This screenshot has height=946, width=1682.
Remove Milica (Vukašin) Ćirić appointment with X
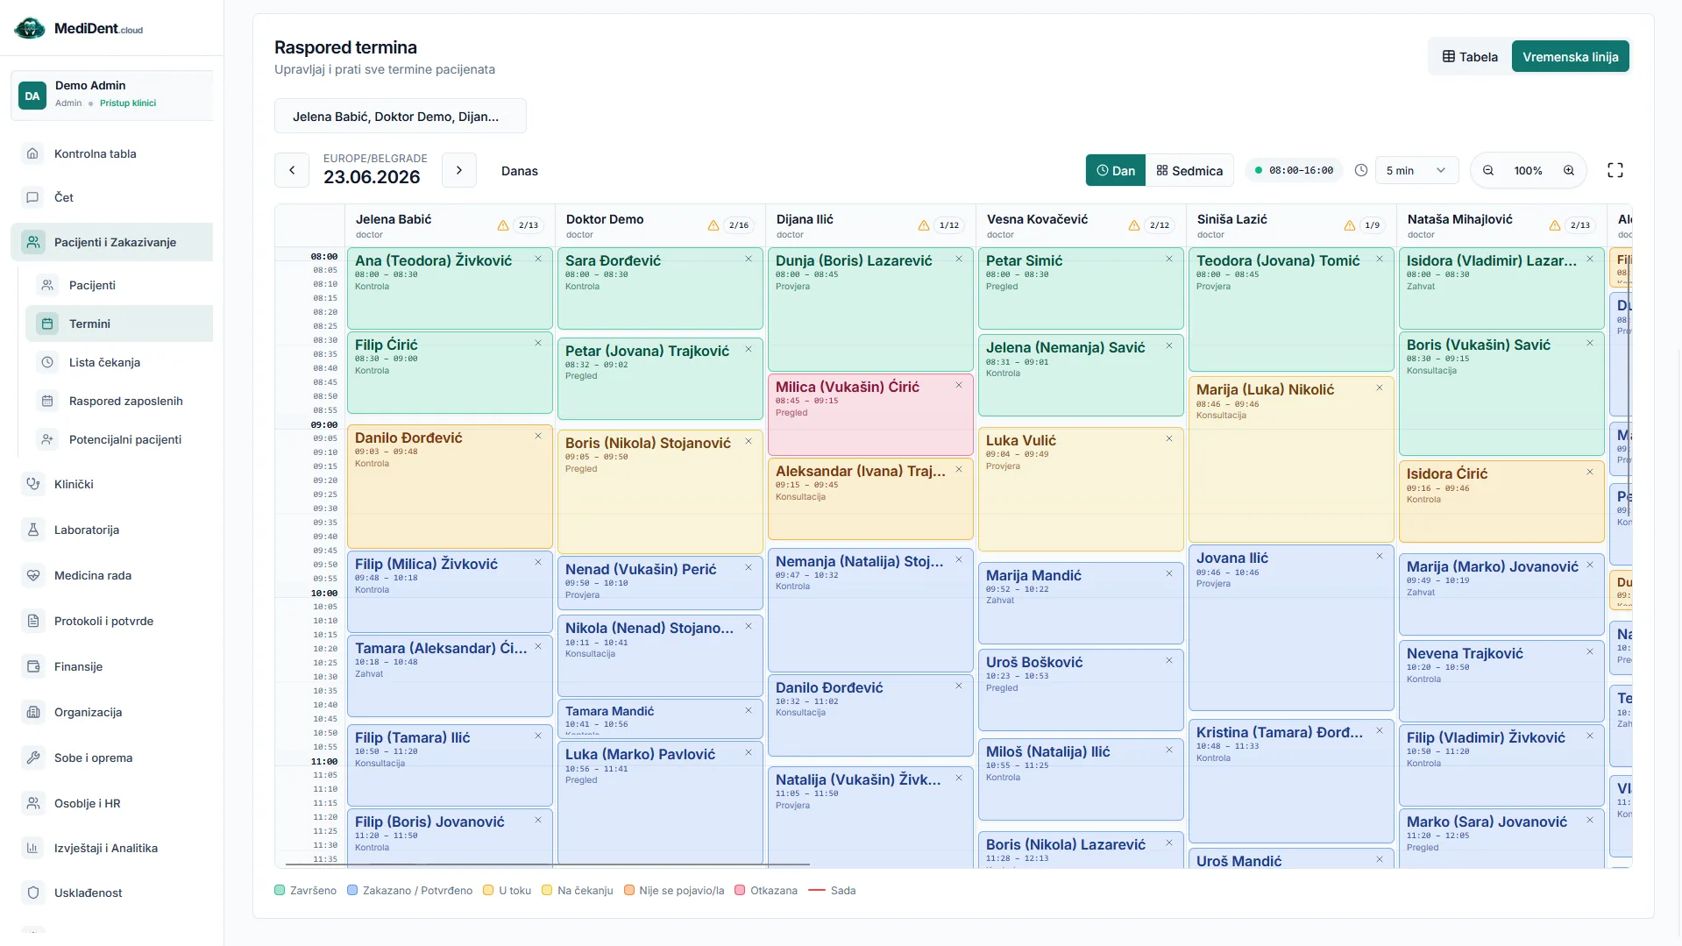[x=959, y=385]
